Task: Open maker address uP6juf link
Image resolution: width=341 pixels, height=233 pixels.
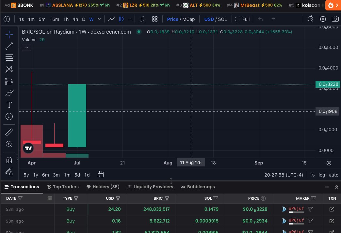Action: (x=296, y=209)
